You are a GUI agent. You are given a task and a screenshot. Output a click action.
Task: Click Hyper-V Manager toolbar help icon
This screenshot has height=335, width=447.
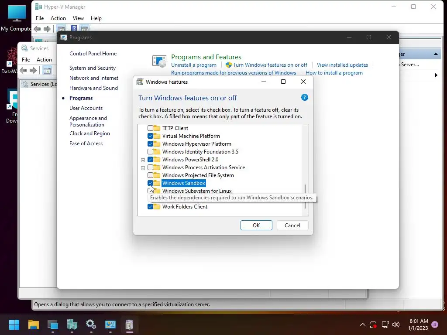click(74, 28)
